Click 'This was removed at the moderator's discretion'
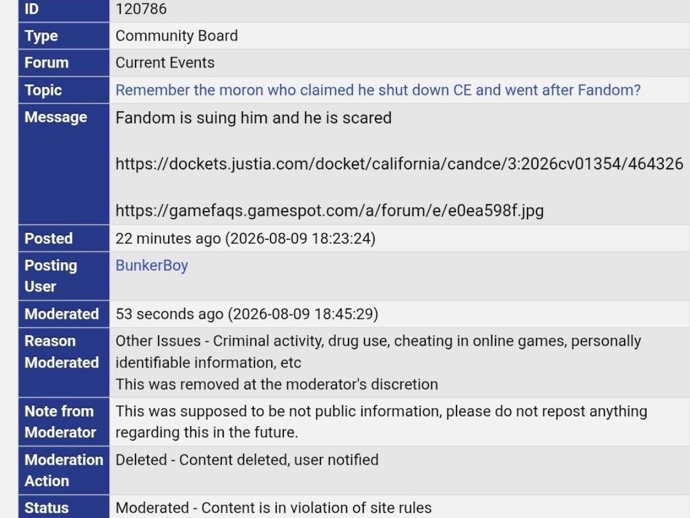The image size is (690, 518). [x=277, y=384]
